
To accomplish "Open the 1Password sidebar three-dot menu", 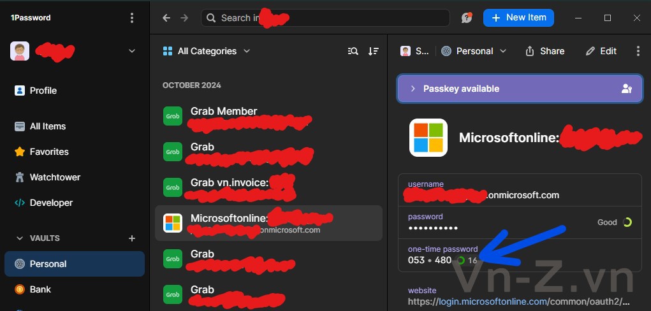I will coord(131,17).
